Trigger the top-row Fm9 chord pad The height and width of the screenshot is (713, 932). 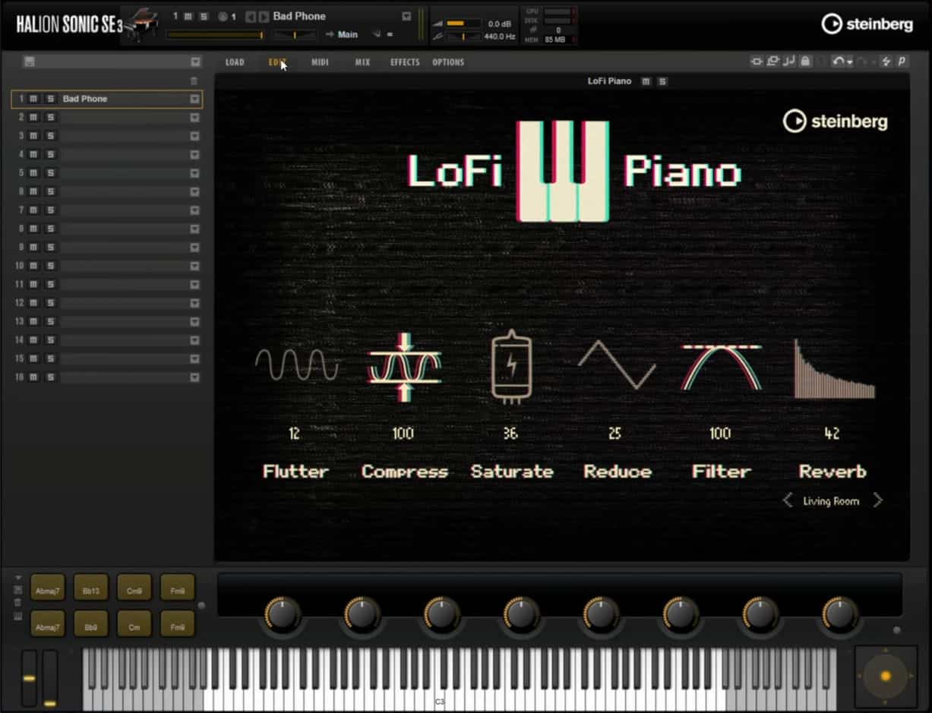click(178, 588)
